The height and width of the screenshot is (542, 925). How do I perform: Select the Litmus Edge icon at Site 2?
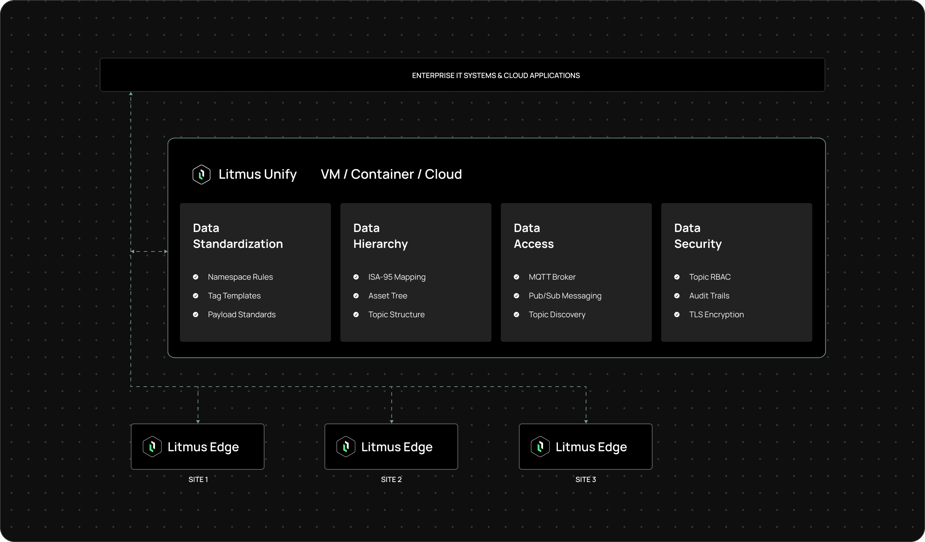point(346,447)
